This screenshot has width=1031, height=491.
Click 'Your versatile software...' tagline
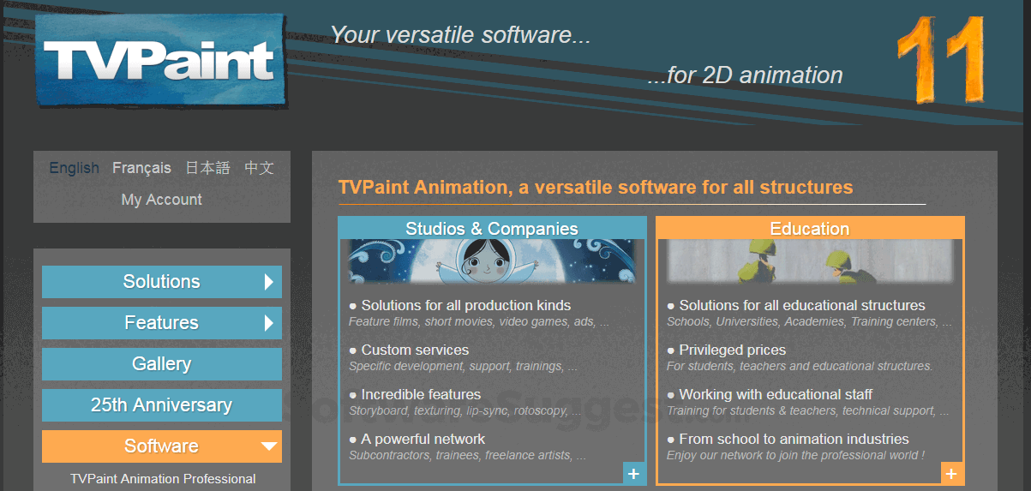tap(460, 35)
